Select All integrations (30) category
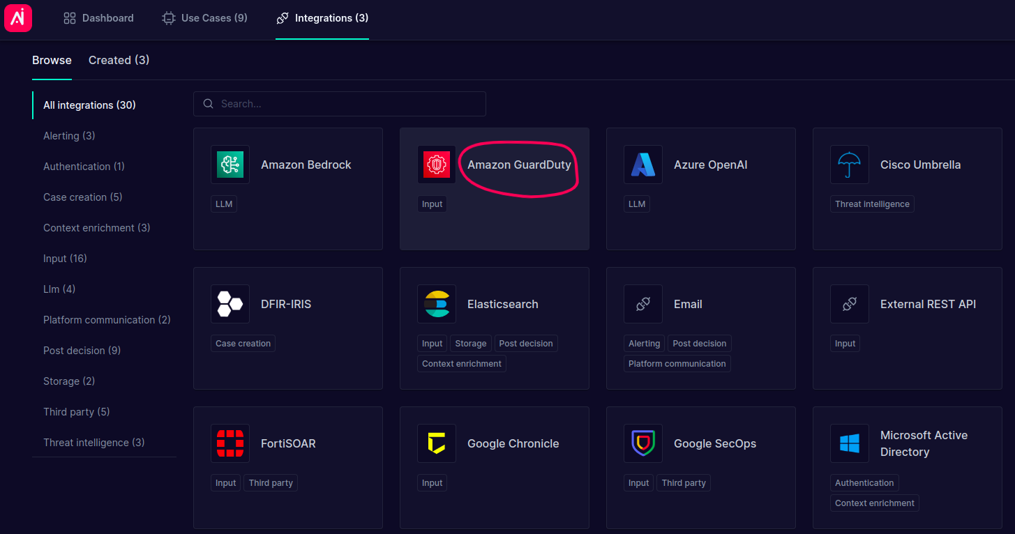 click(x=89, y=105)
